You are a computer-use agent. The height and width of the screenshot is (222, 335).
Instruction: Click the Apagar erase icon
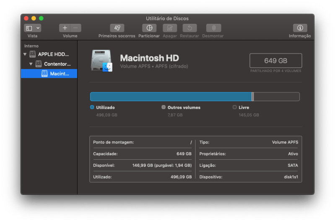(x=170, y=28)
